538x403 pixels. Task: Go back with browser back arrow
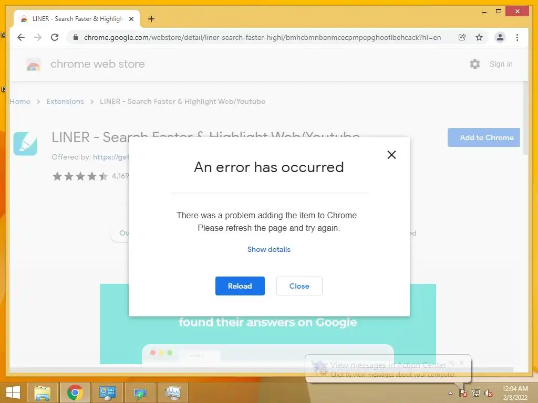click(x=21, y=37)
